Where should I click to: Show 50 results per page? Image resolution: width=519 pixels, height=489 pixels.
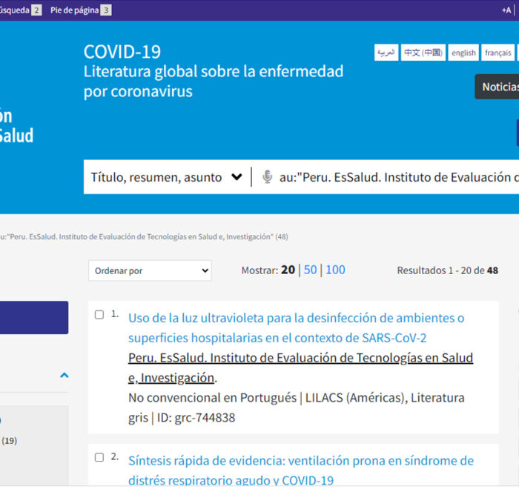pos(310,270)
